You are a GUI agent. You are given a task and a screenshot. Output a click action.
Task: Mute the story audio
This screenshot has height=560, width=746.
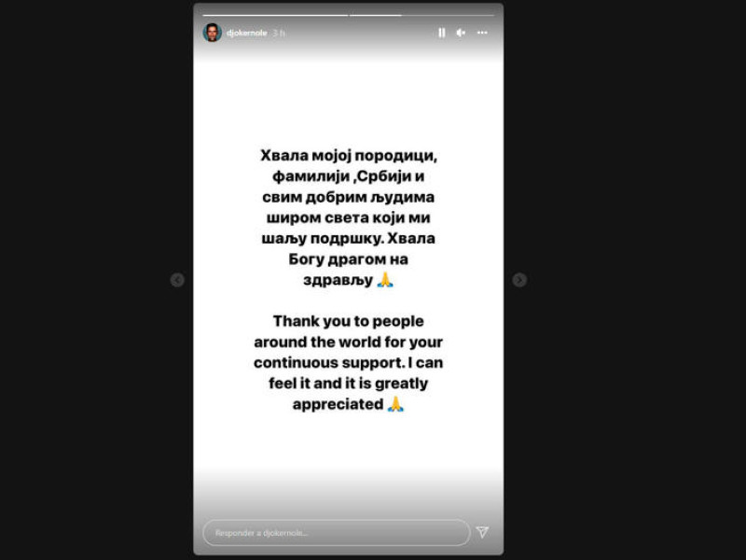461,33
